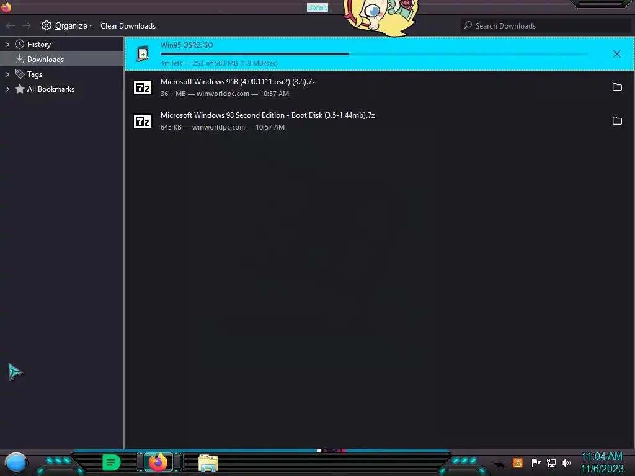Click the Win95 OSR2.ISO download progress bar
This screenshot has height=476, width=635.
coord(374,54)
